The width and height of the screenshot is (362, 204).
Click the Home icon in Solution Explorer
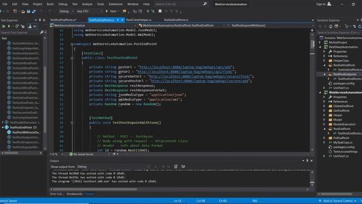pyautogui.click(x=330, y=27)
